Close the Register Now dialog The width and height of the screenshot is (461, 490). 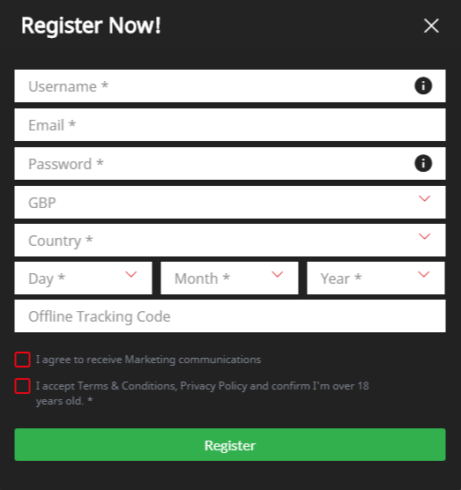pyautogui.click(x=431, y=26)
